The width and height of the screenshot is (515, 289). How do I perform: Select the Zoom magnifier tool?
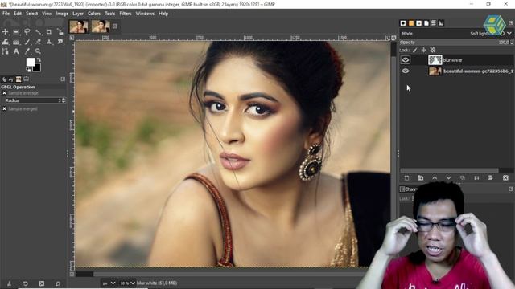(38, 51)
